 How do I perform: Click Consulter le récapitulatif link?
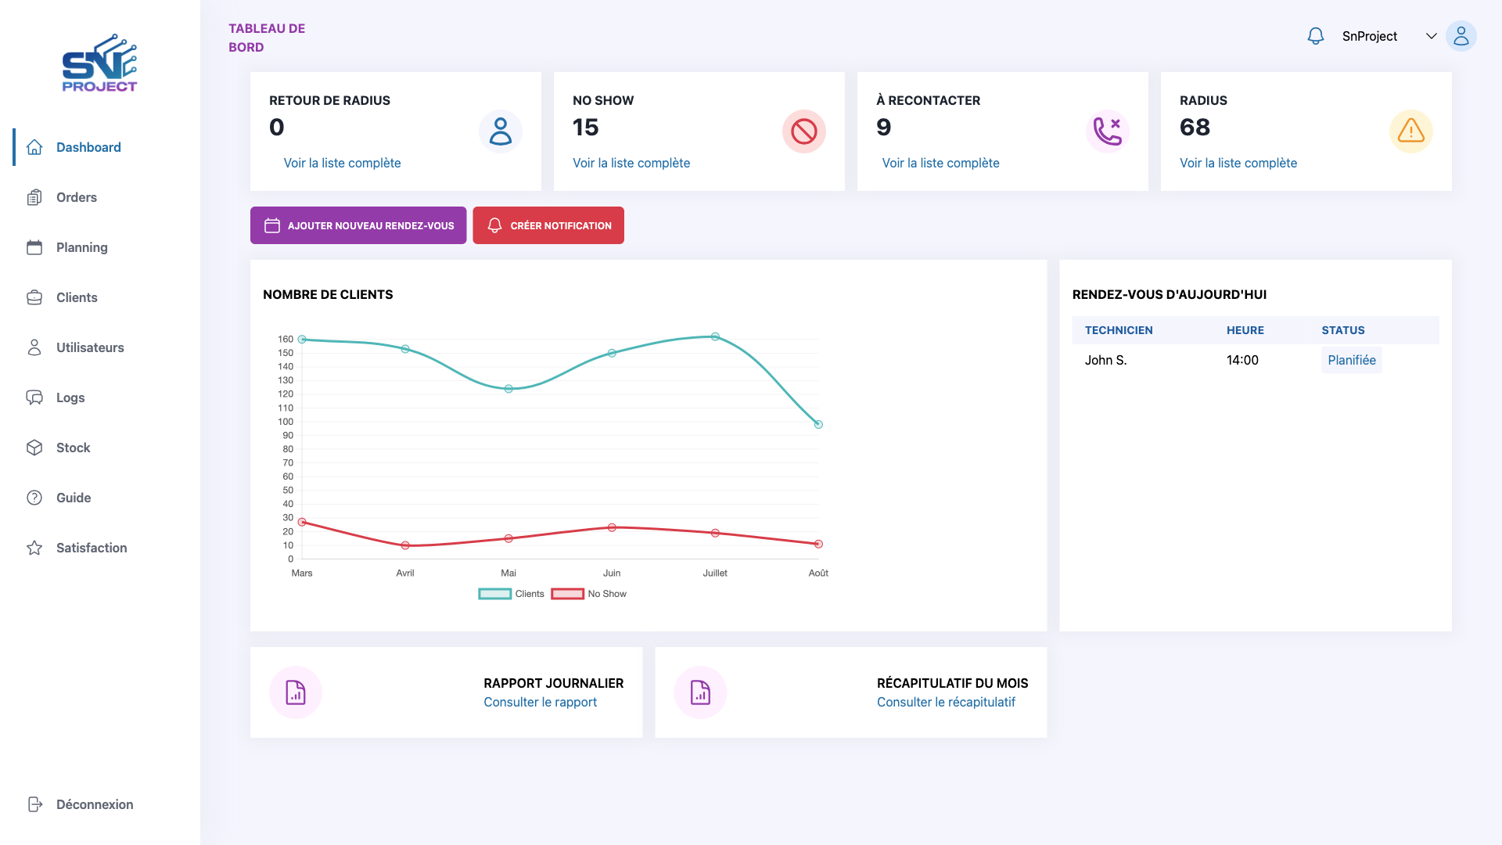tap(946, 702)
